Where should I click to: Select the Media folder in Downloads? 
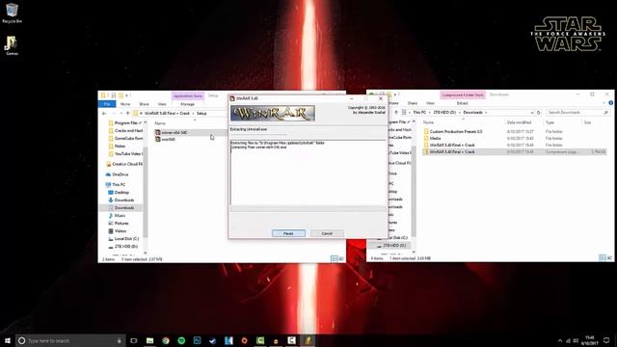(x=432, y=138)
